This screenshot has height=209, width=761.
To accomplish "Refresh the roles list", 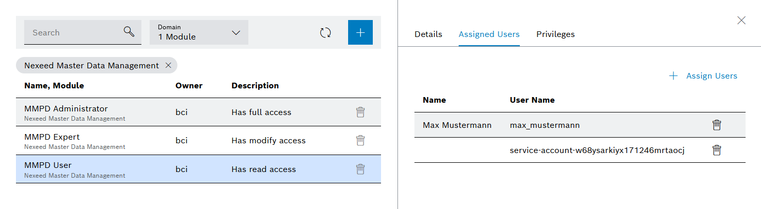I will (325, 33).
